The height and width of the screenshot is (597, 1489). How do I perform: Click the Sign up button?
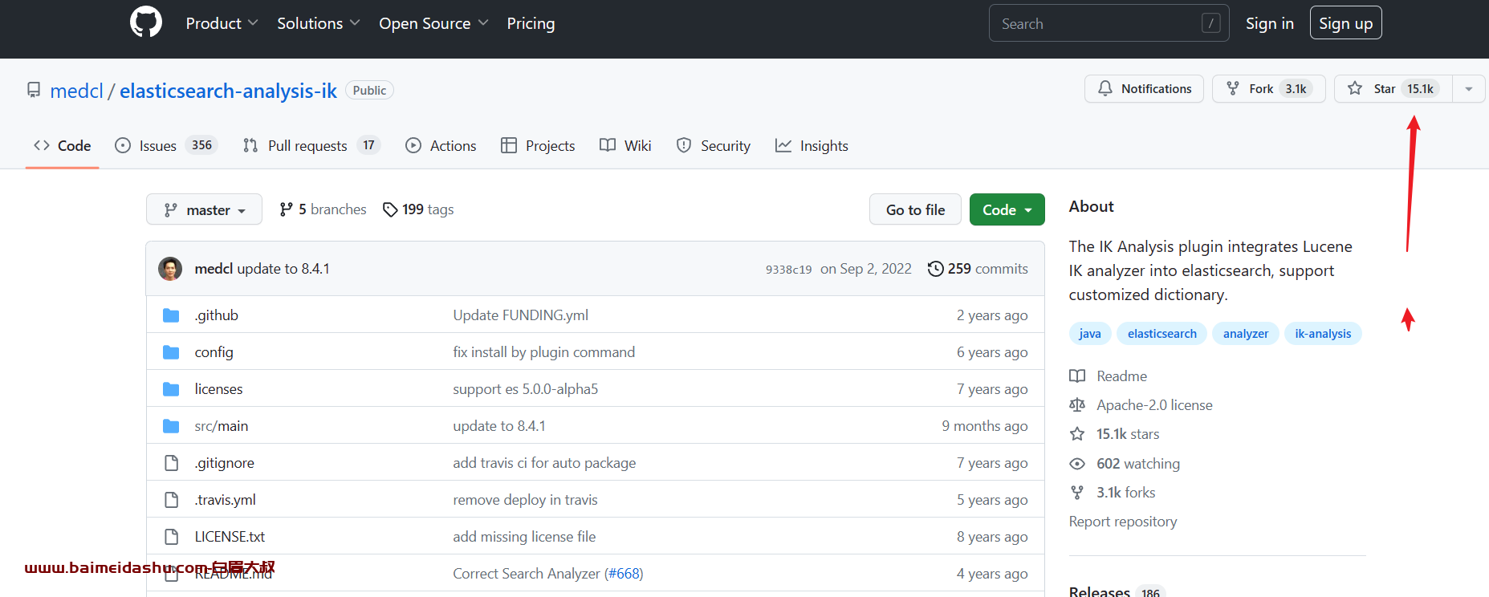coord(1345,23)
